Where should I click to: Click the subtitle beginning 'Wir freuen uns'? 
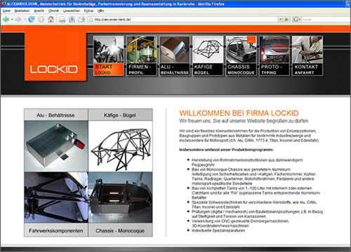(x=244, y=121)
